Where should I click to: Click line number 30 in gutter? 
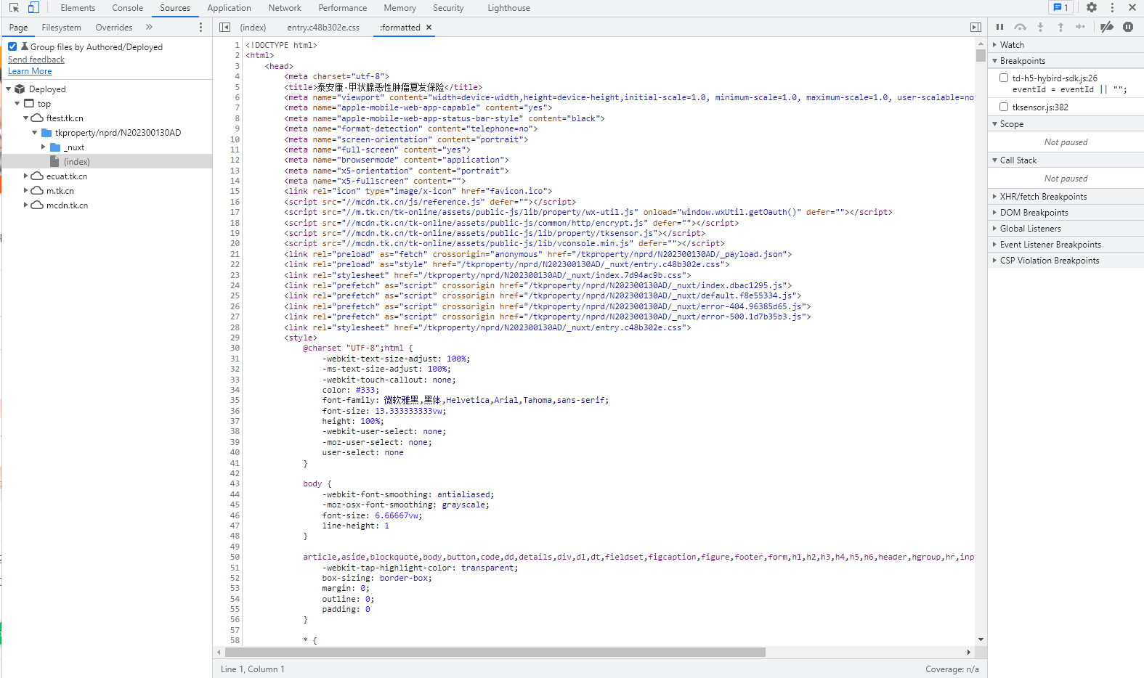[235, 348]
